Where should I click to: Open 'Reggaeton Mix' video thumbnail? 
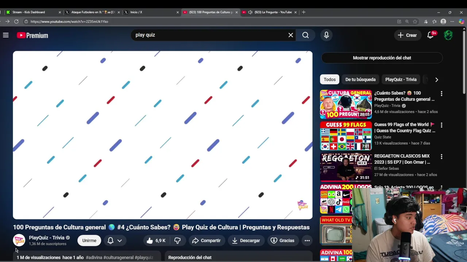pos(346,167)
